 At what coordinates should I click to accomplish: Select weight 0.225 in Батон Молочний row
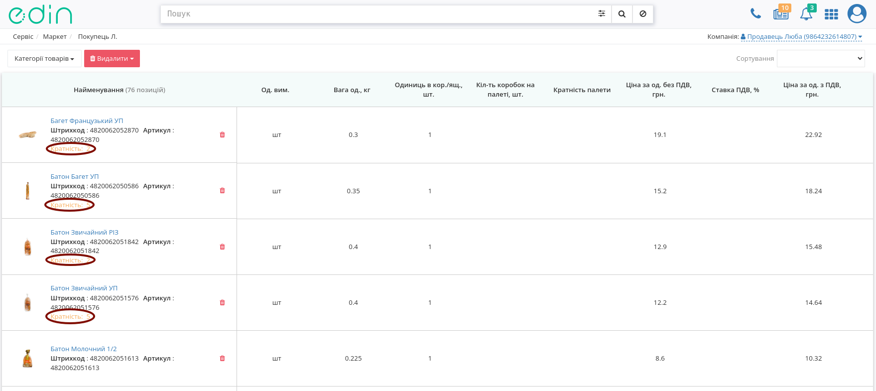point(353,358)
